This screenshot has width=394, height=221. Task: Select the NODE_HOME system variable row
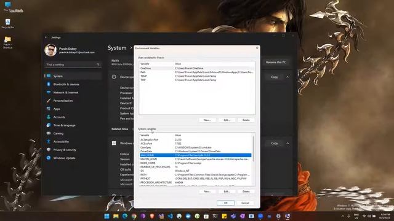pyautogui.click(x=196, y=163)
